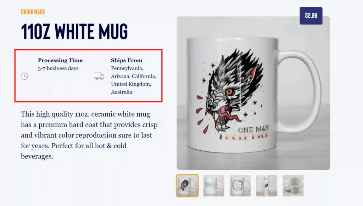
Task: Click the 3-7 business days text
Action: pyautogui.click(x=58, y=68)
